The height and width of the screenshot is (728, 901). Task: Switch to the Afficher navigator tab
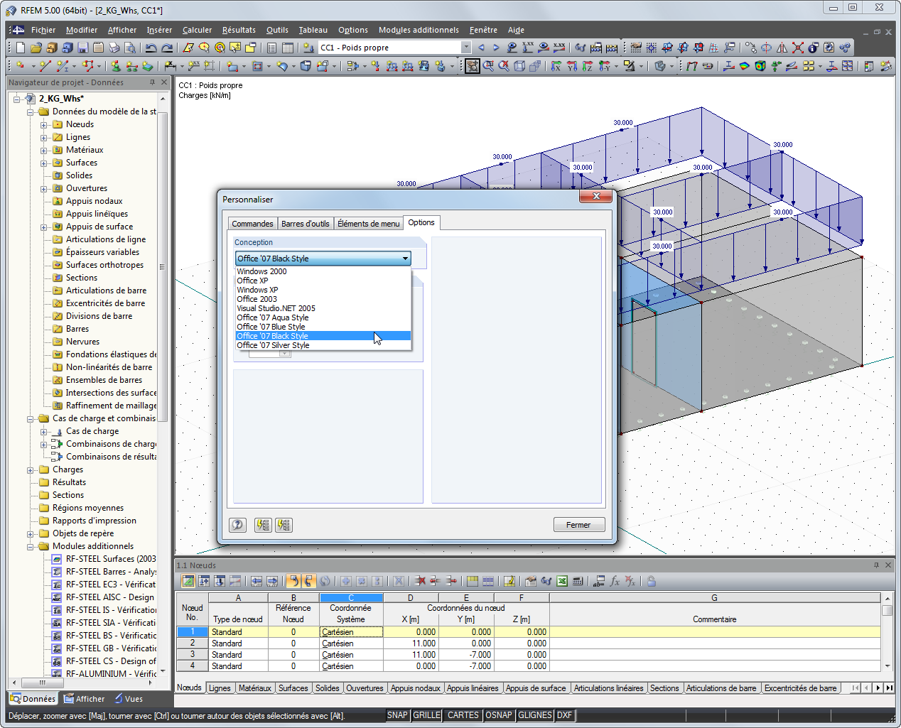coord(84,699)
